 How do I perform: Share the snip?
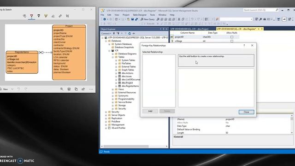[x=83, y=89]
